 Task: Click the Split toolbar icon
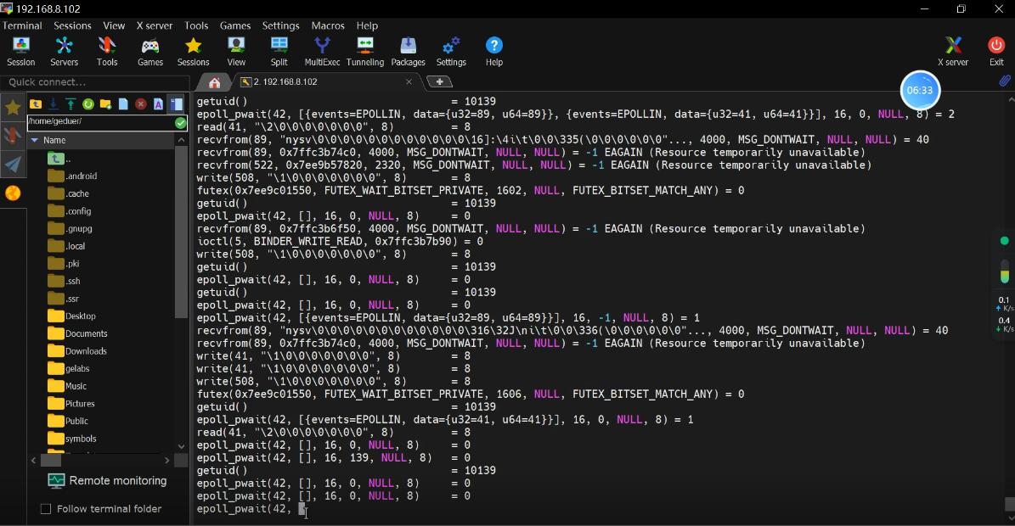pos(279,51)
